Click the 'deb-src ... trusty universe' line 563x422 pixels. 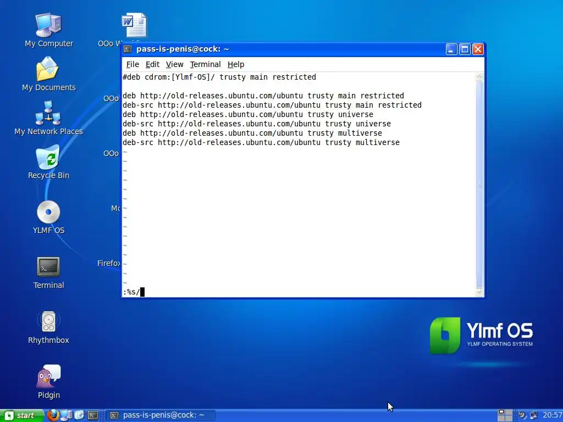(x=256, y=124)
